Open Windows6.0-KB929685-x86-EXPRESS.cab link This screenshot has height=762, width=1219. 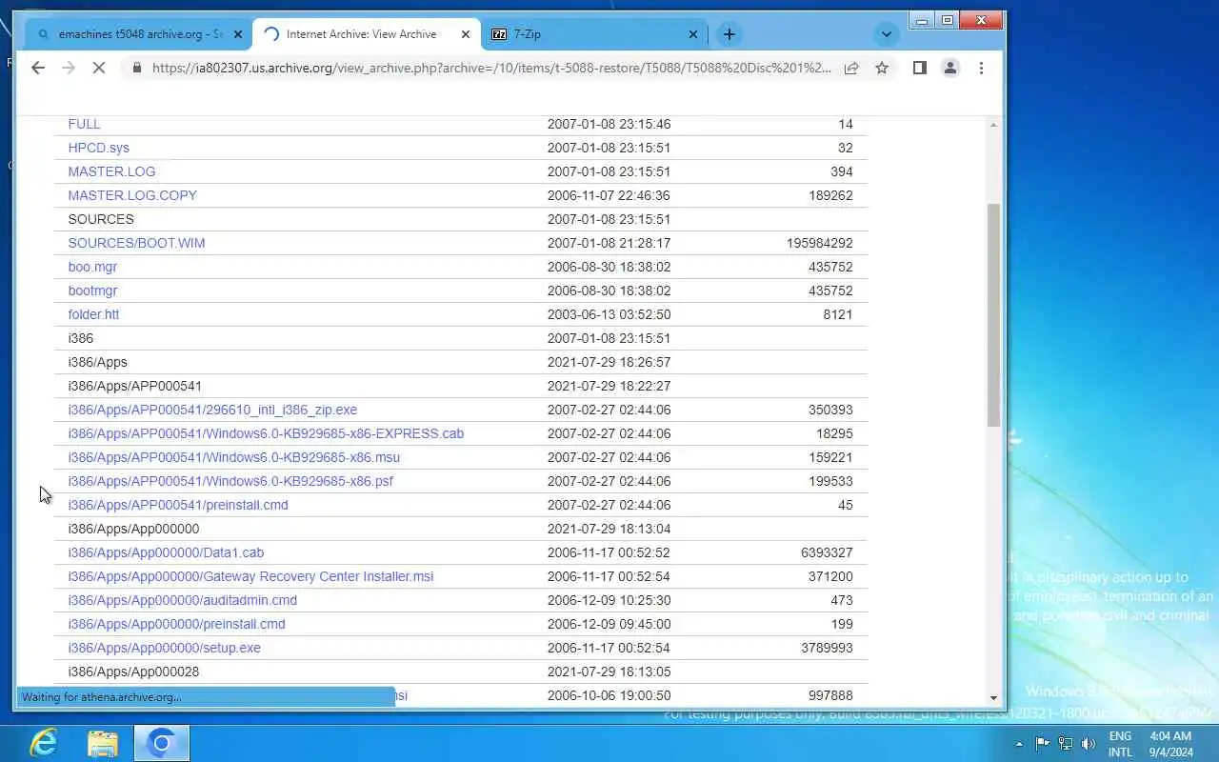pos(266,433)
